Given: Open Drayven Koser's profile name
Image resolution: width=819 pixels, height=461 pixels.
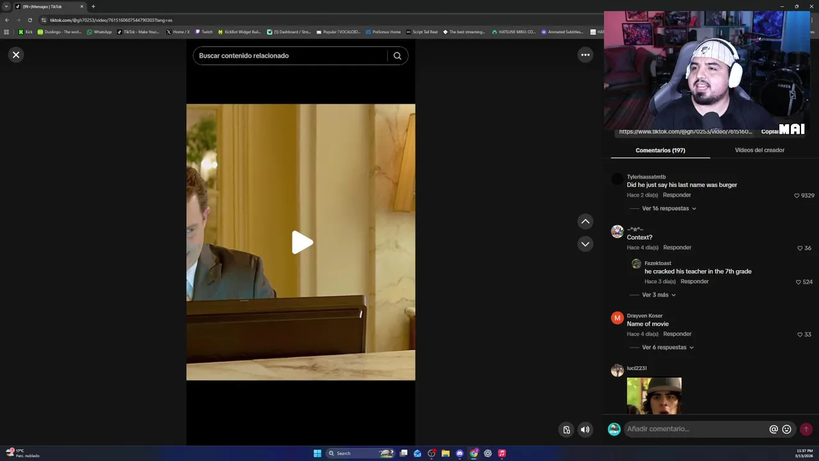Looking at the screenshot, I should (644, 316).
